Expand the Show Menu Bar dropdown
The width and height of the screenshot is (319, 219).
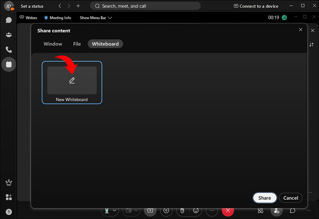point(96,18)
